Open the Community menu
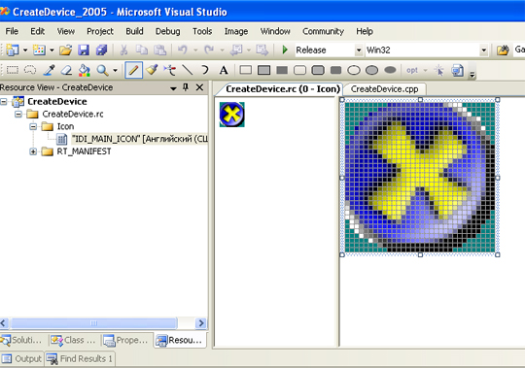 [323, 31]
